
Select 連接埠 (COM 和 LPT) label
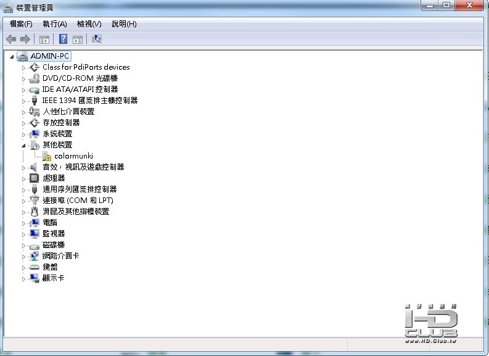[x=78, y=201]
